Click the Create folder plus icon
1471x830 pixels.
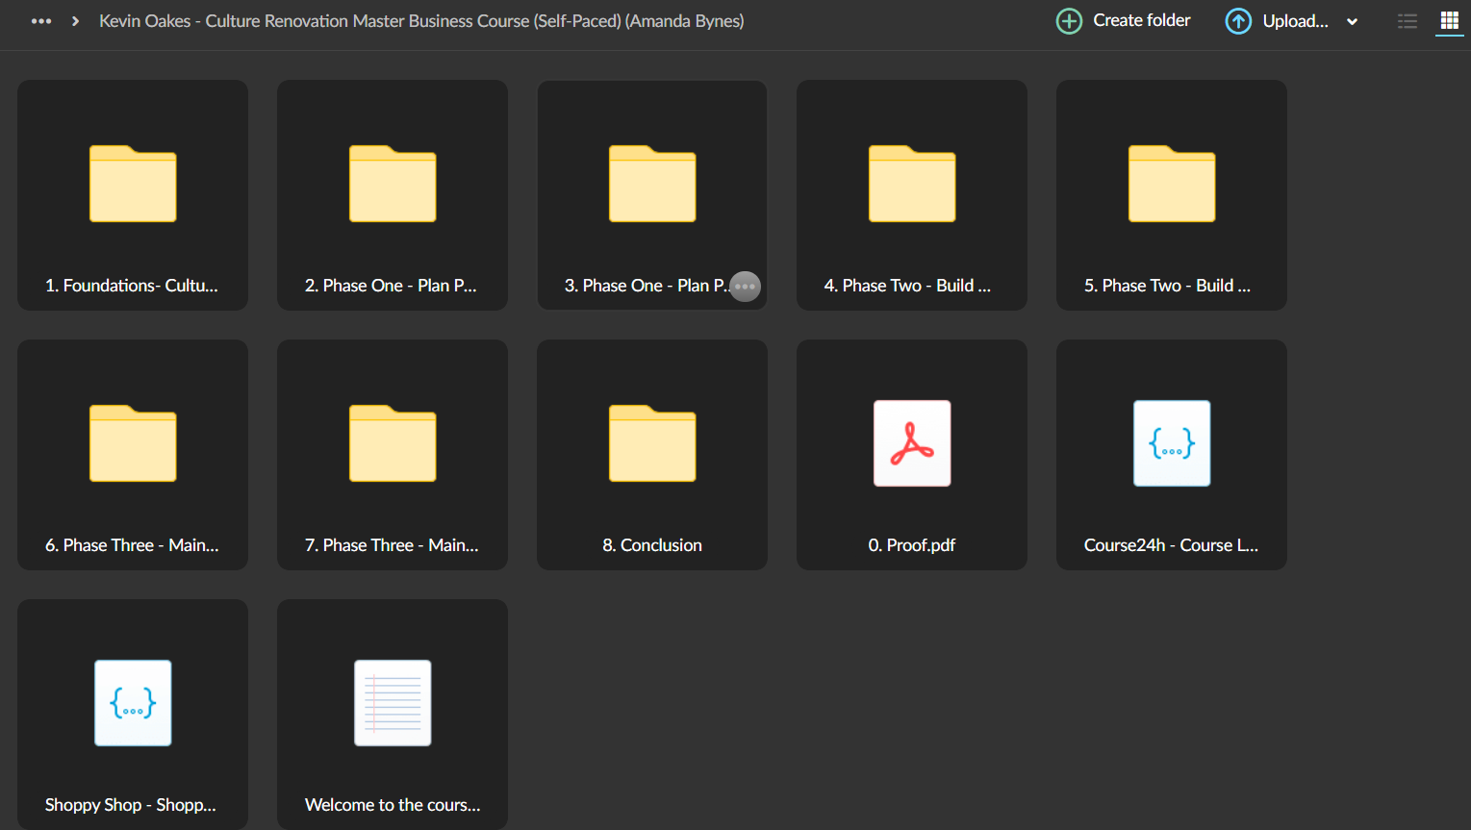pos(1069,21)
